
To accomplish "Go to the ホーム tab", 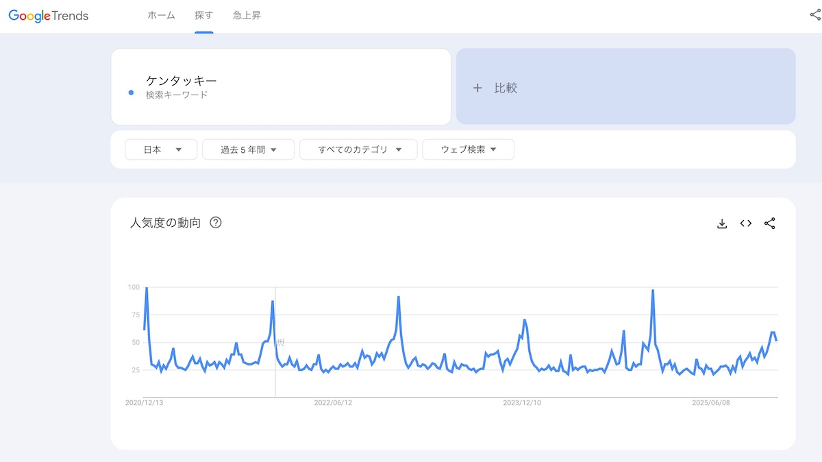I will (x=161, y=15).
